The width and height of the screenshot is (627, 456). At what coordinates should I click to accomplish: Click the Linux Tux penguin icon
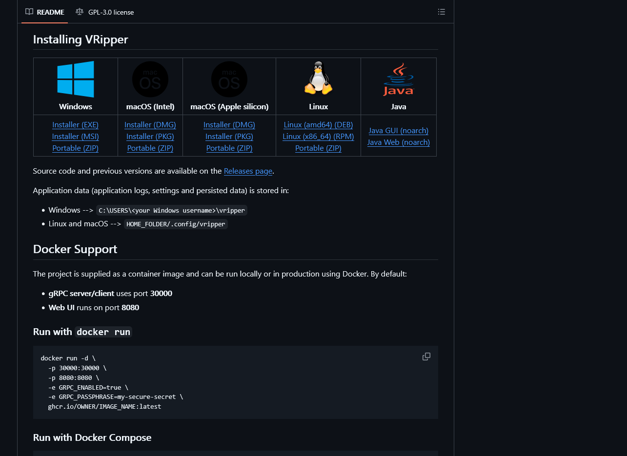[x=318, y=78]
